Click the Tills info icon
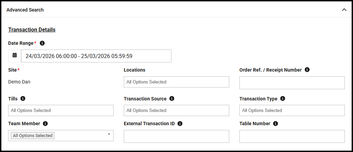 coord(23,99)
